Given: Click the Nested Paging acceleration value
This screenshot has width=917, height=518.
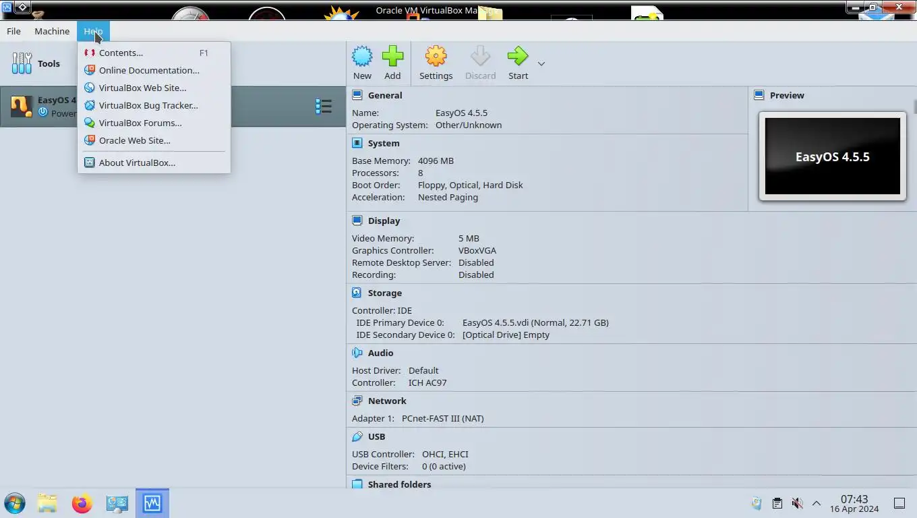Looking at the screenshot, I should 448,197.
